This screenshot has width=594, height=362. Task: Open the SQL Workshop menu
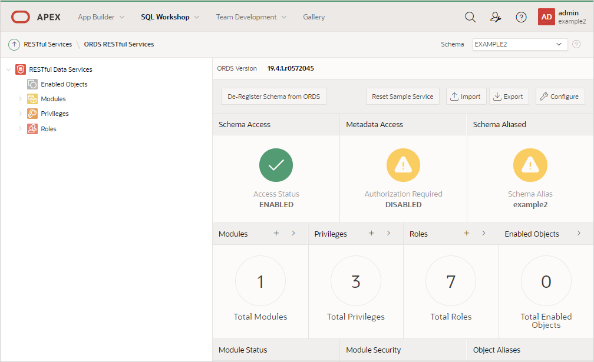[x=165, y=17]
